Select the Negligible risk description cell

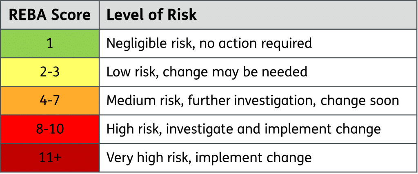click(258, 43)
